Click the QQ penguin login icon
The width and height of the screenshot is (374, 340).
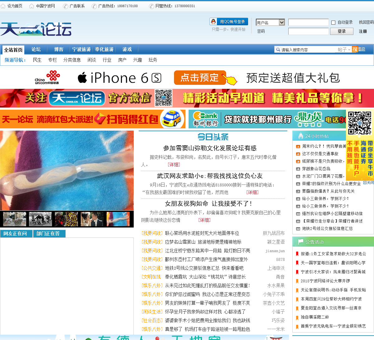[x=213, y=22]
